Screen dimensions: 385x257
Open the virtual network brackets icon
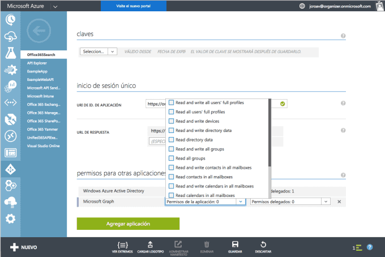10,102
